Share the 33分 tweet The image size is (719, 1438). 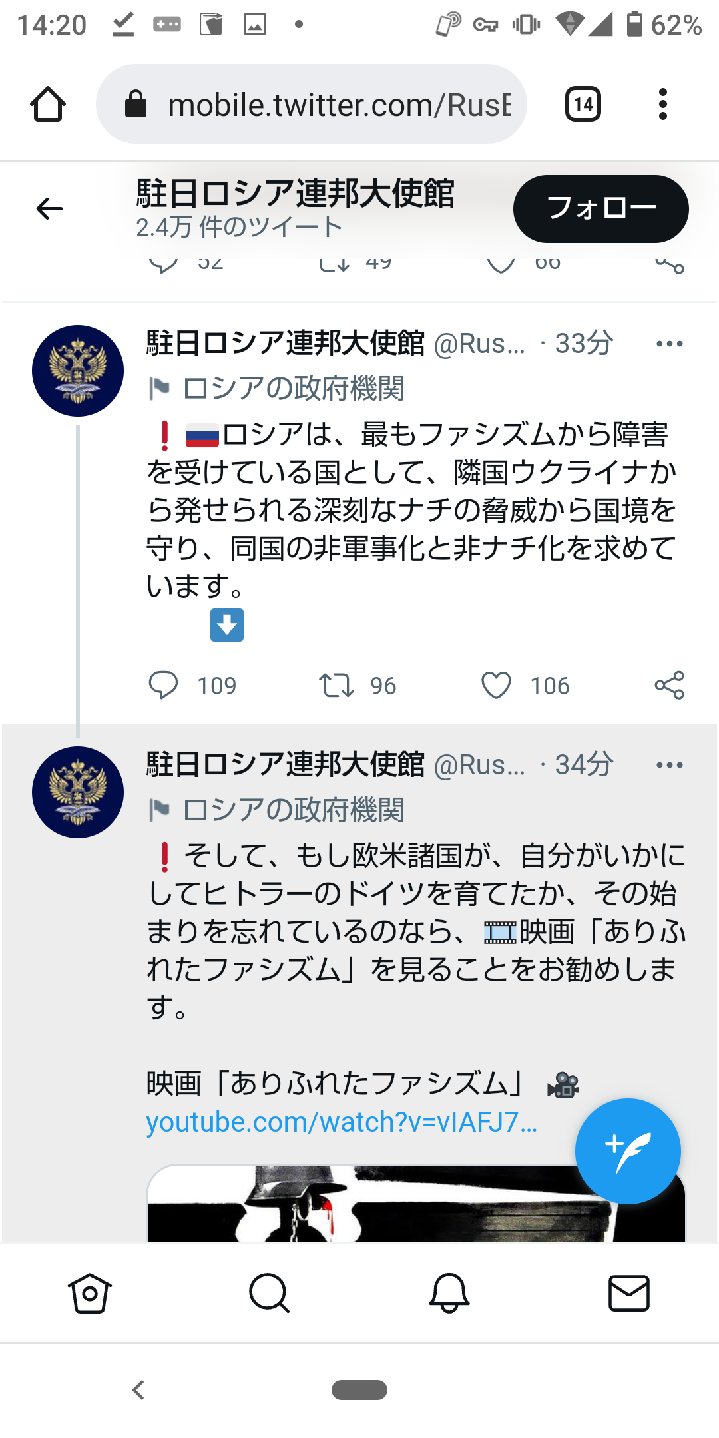pos(669,685)
